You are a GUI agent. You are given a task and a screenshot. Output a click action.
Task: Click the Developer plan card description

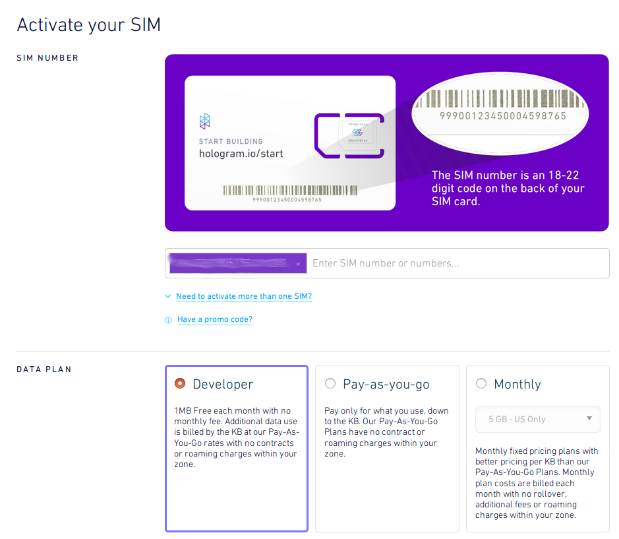[237, 437]
